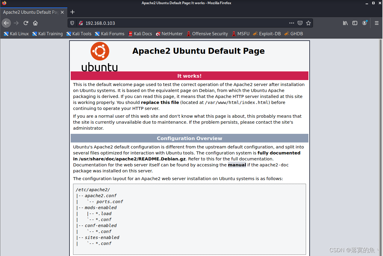Viewport: 383px width, 256px height.
Task: Open Kali Docs bookmark
Action: click(140, 34)
